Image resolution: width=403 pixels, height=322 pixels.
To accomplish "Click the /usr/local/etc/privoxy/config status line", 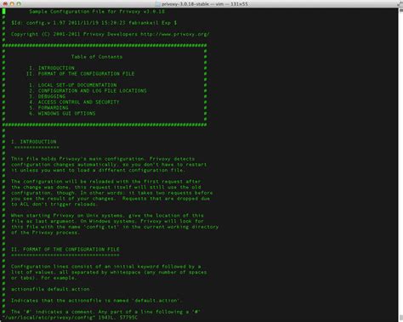I will [70, 318].
